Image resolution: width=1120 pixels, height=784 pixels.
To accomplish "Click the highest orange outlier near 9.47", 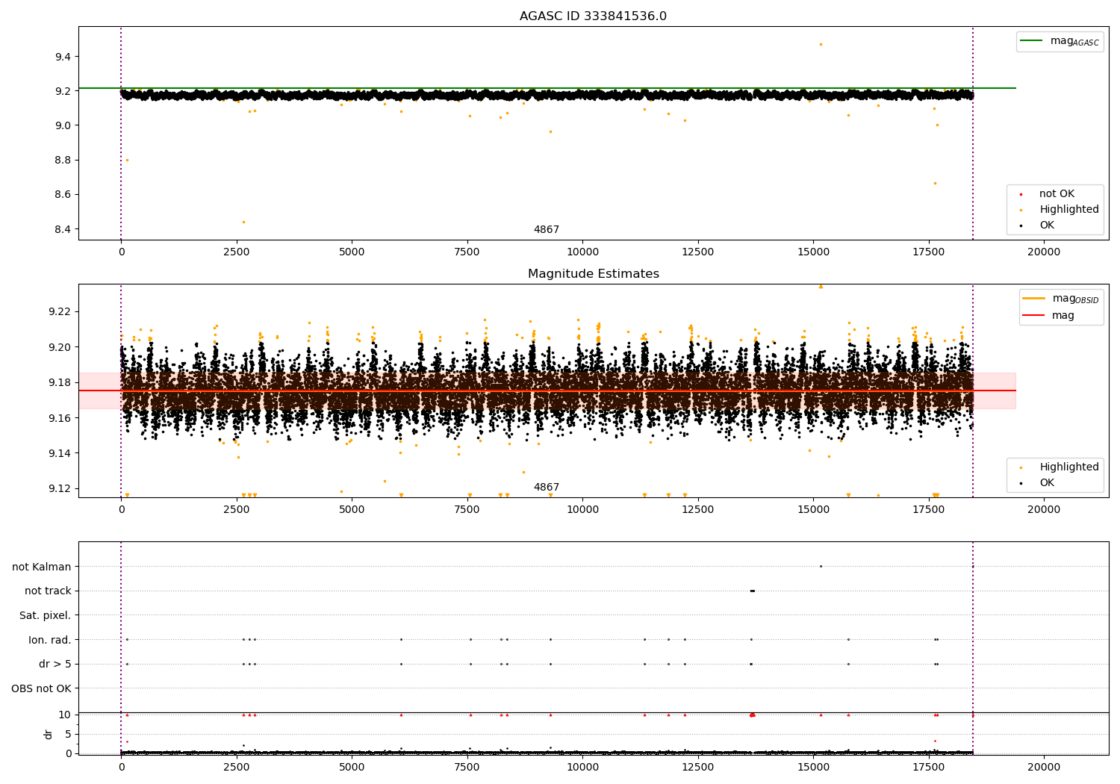I will (821, 44).
